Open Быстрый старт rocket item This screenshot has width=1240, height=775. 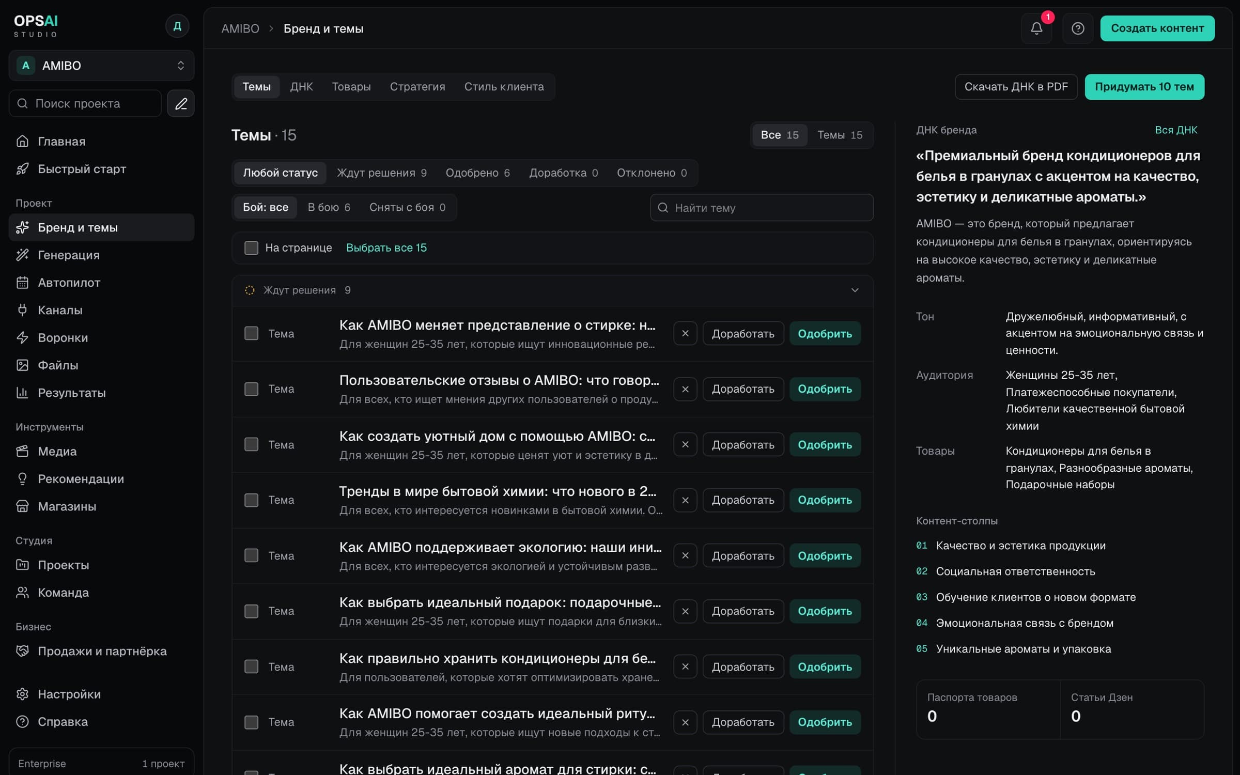click(101, 169)
